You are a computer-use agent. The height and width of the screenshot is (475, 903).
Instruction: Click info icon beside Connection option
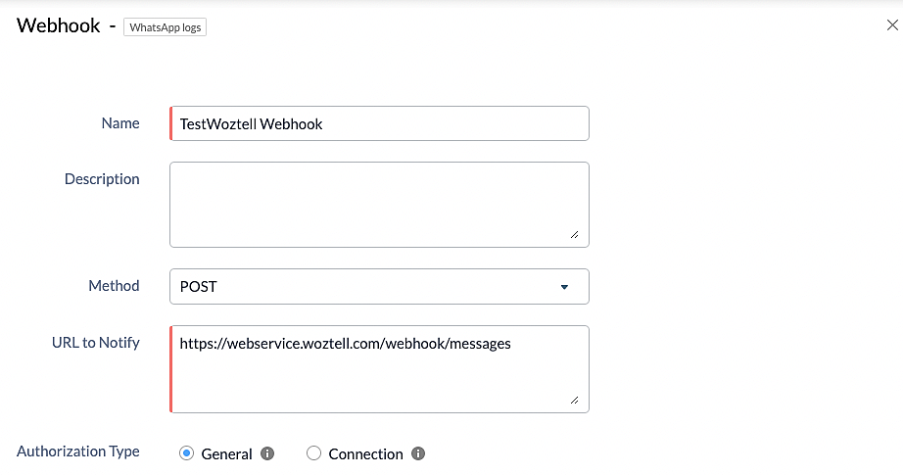click(418, 453)
